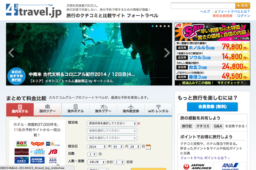Click the Rakuten travel logo
This screenshot has height=170, width=256.
coord(22,144)
